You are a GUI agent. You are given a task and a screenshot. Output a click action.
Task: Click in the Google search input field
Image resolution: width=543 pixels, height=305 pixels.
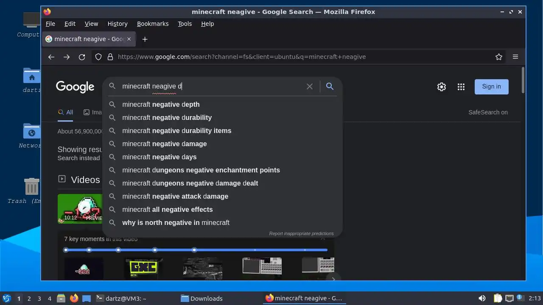click(212, 86)
